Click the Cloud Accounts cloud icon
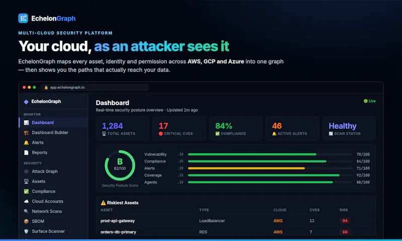Screen dimensions: 402x241 [x=26, y=201]
